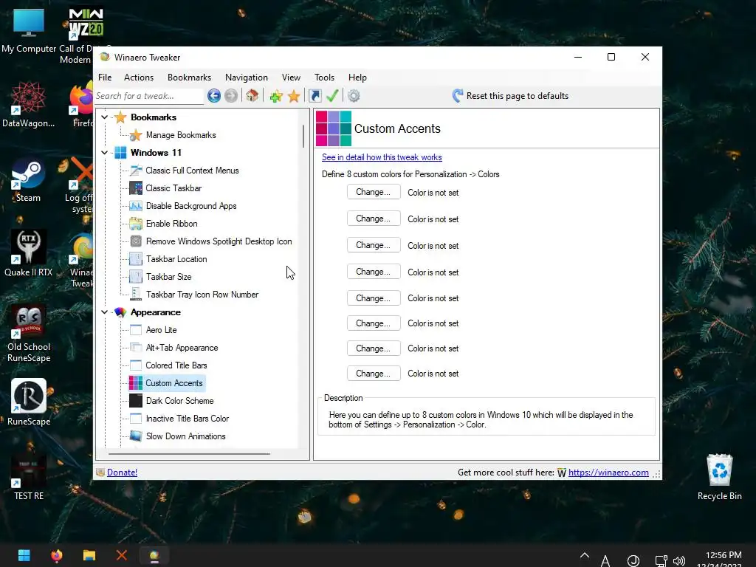The image size is (756, 567).
Task: Click the Reset page circular arrow icon
Action: [458, 95]
